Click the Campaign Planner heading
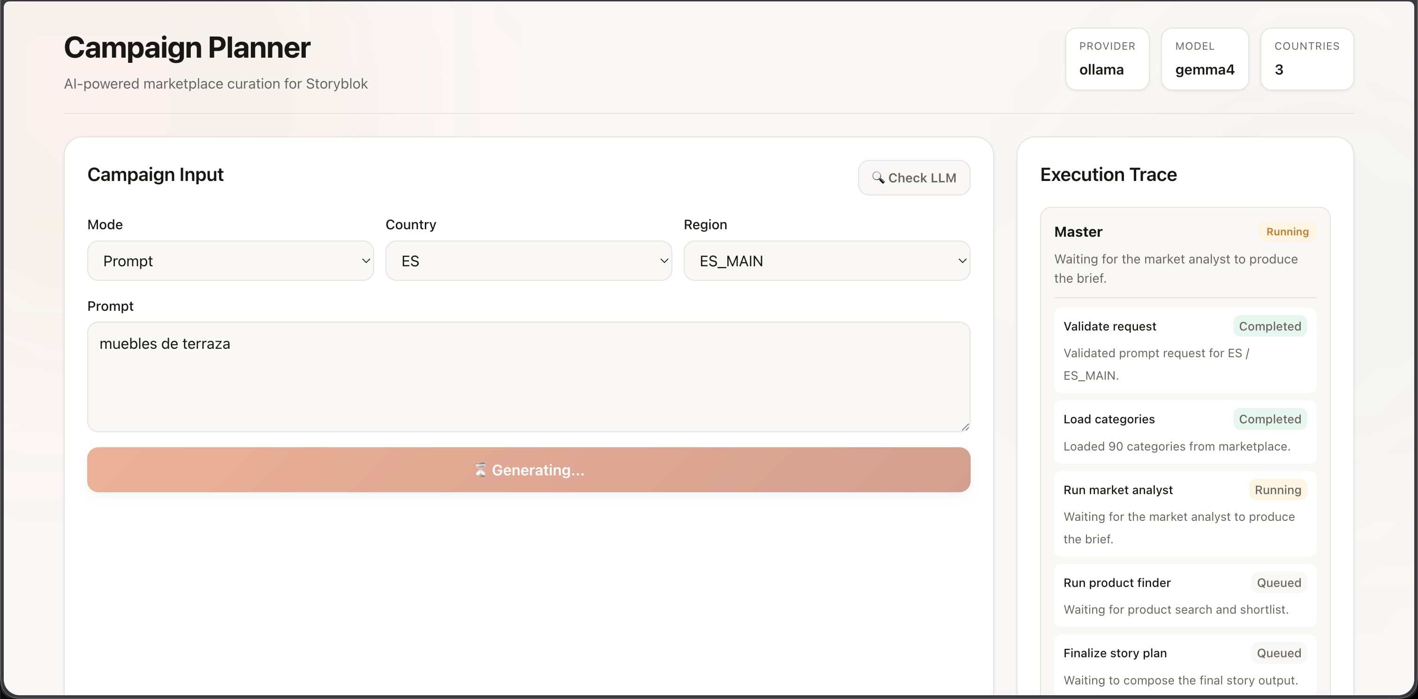 (x=187, y=47)
